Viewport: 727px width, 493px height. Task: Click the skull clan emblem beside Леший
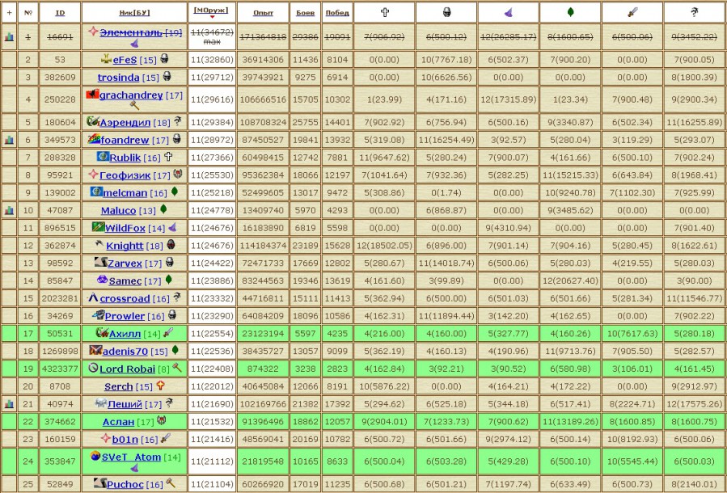tap(100, 403)
